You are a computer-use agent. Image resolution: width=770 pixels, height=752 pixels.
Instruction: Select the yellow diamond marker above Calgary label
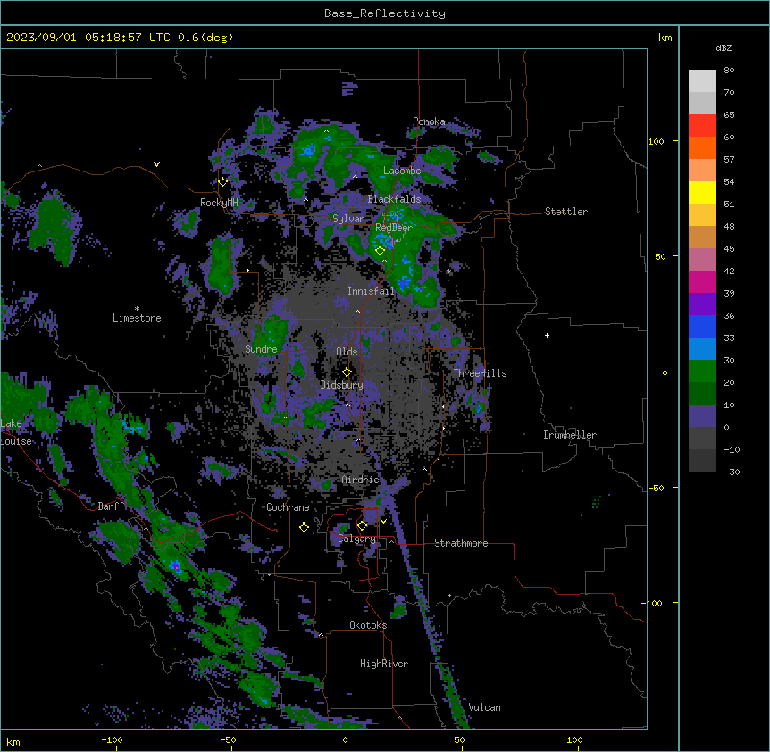coord(362,526)
